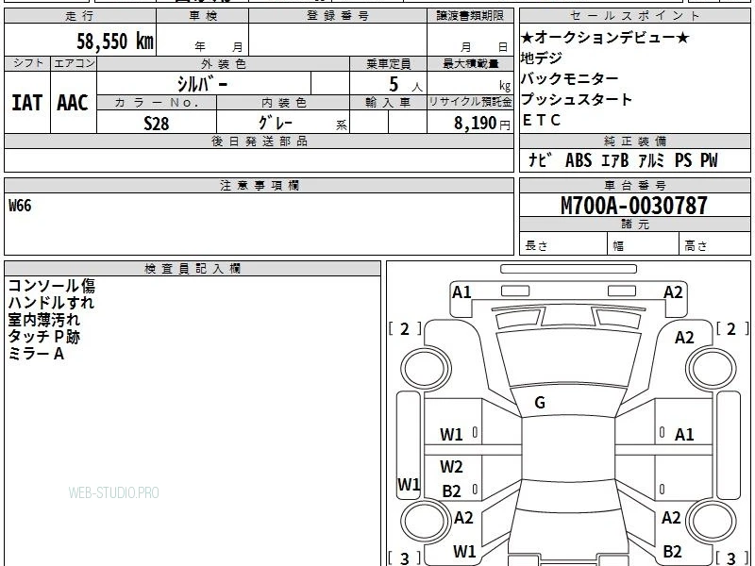The width and height of the screenshot is (755, 566).
Task: Click the ★オークションデビュー★ sales point
Action: pyautogui.click(x=605, y=37)
